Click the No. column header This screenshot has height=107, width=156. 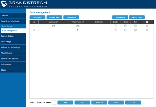click(34, 22)
